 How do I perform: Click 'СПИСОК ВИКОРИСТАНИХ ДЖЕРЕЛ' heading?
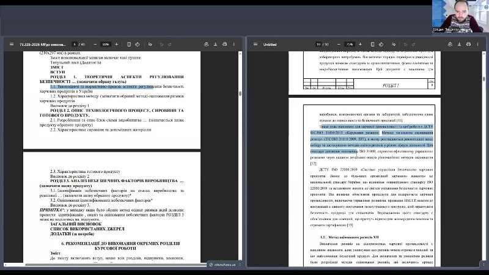click(87, 229)
